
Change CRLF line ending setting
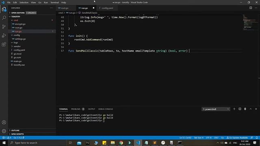(x=216, y=137)
